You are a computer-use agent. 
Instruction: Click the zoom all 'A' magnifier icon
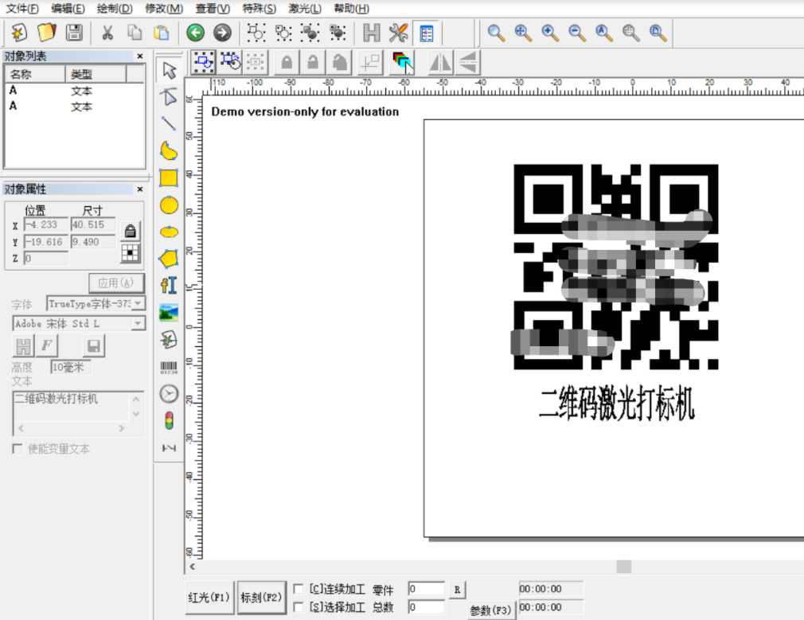604,33
